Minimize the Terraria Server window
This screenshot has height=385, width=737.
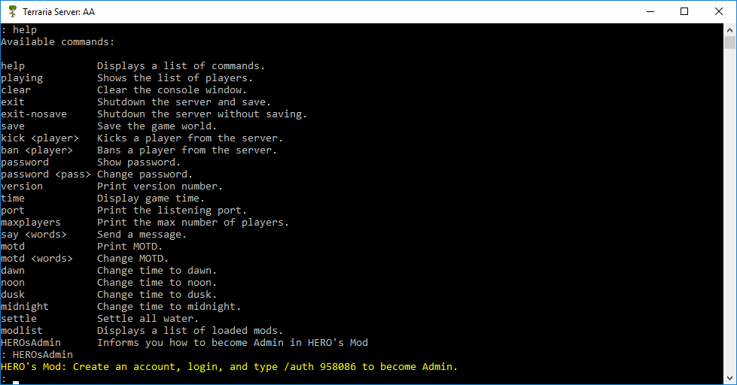(x=650, y=12)
